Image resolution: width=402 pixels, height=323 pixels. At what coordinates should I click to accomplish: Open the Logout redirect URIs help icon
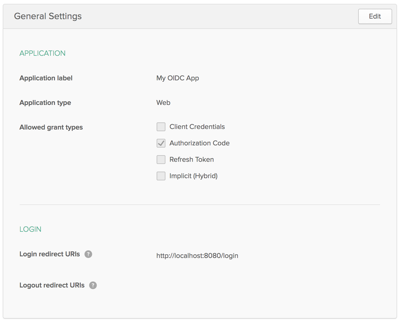coord(93,285)
